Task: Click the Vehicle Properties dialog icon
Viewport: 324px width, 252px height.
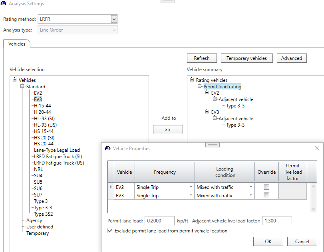Action: [x=107, y=148]
